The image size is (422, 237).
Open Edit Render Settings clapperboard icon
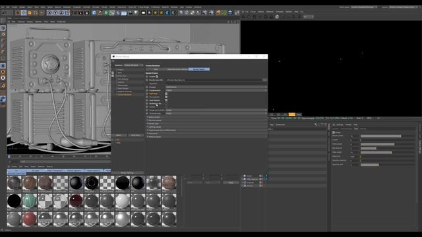click(86, 13)
